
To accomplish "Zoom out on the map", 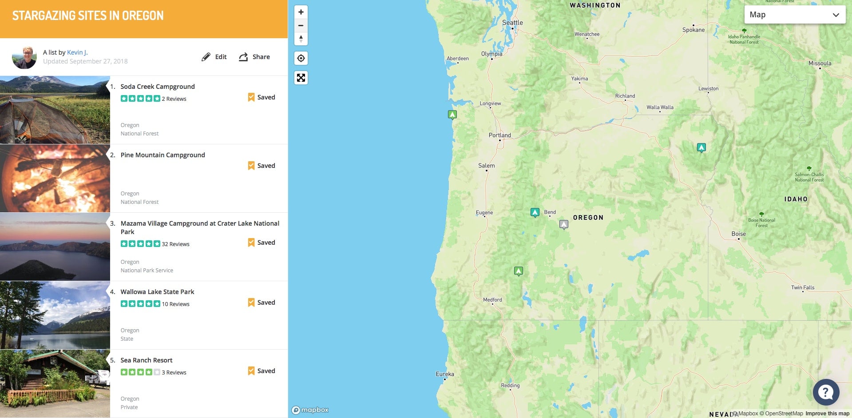I will (x=301, y=25).
